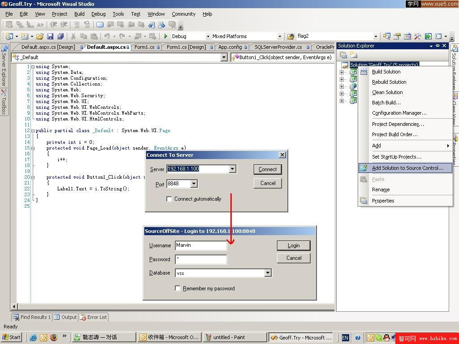Expand the web site project with globe icon
Viewport: 459px width, 344px height.
click(x=342, y=86)
